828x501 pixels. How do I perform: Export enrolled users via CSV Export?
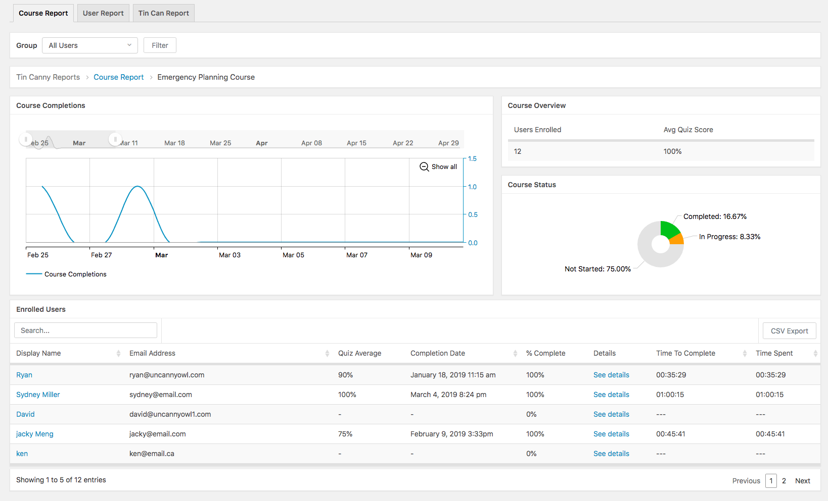click(789, 331)
